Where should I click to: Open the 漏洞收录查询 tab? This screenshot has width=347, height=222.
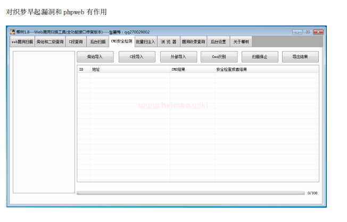point(193,41)
